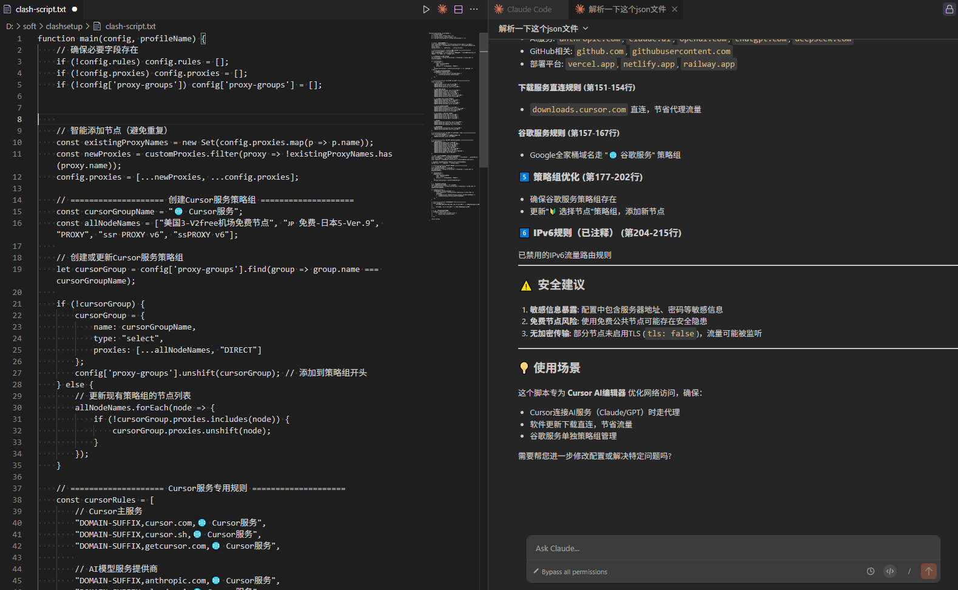This screenshot has height=590, width=958.
Task: Focus the Ask Claude input field
Action: [733, 548]
